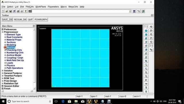Screen dimensions: 184x104
Task: Click the QUIT toolbar button
Action: tap(30, 19)
